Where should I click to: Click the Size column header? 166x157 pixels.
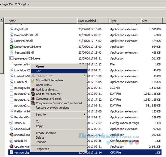[x=145, y=21]
